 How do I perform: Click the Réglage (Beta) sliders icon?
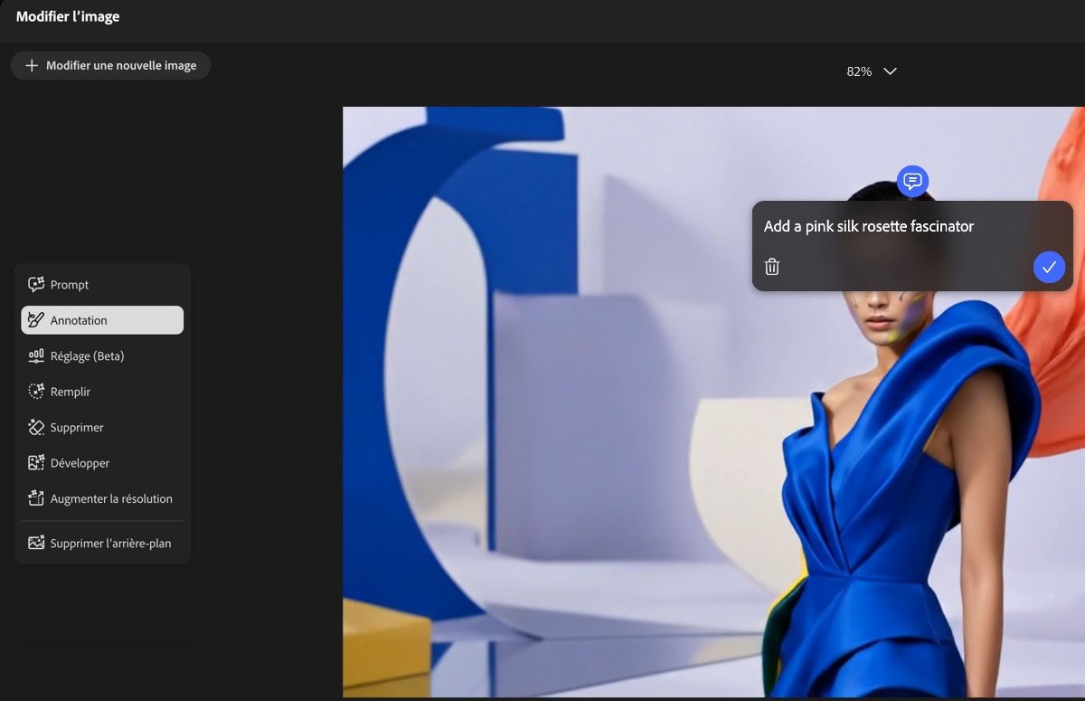pos(36,356)
